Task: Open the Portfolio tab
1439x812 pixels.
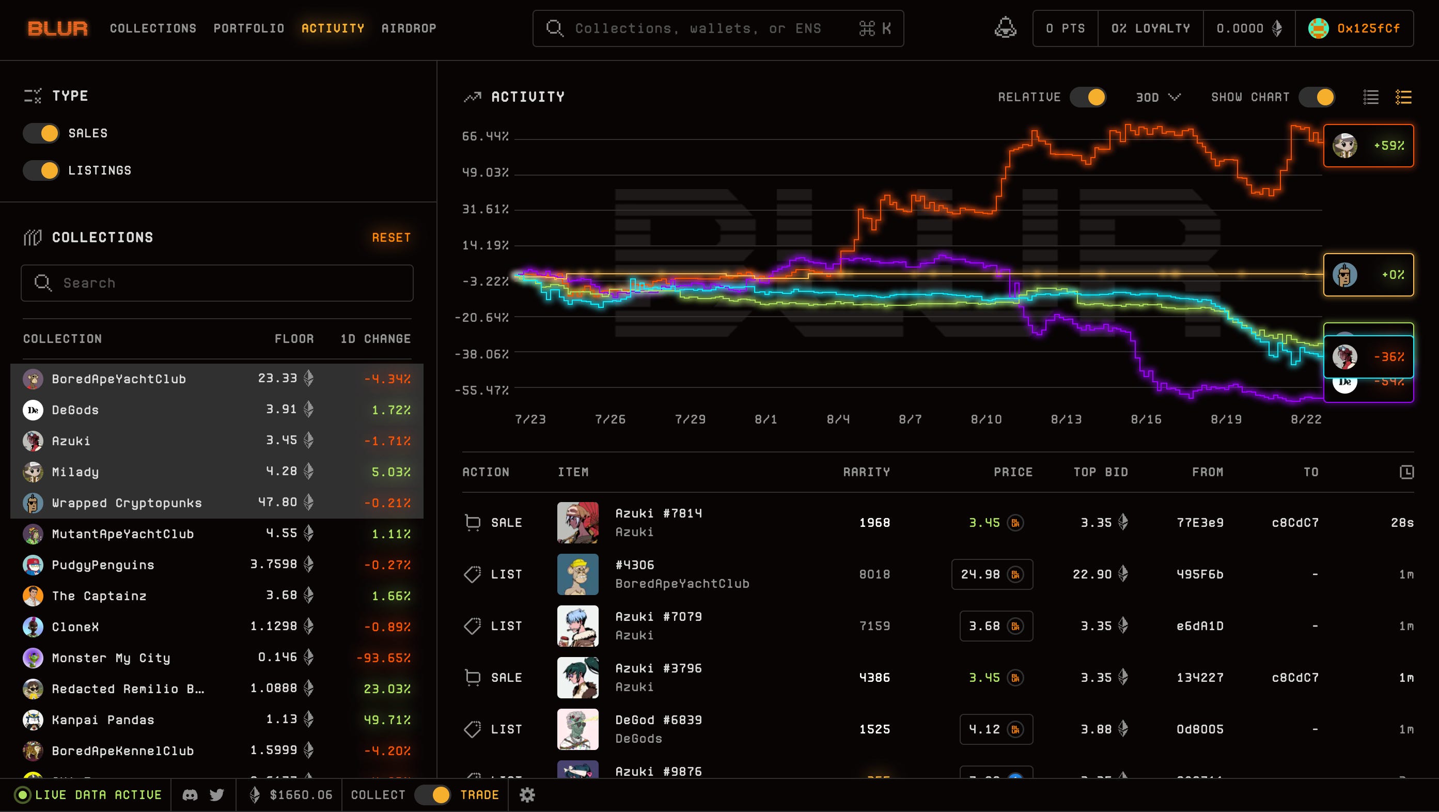Action: pos(248,28)
